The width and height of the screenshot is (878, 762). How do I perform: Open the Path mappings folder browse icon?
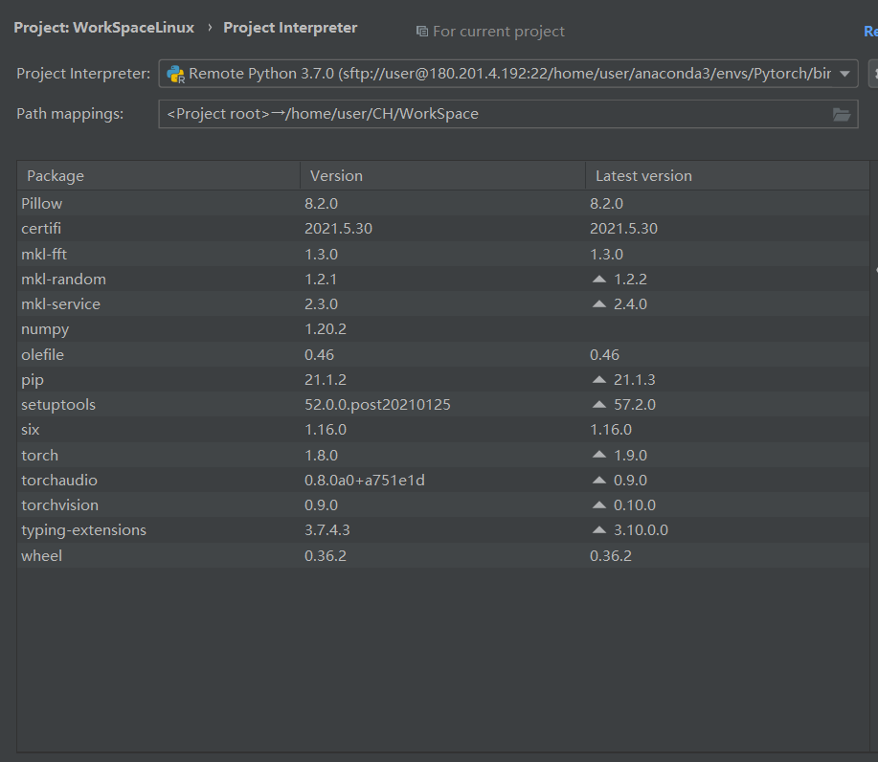pos(841,114)
